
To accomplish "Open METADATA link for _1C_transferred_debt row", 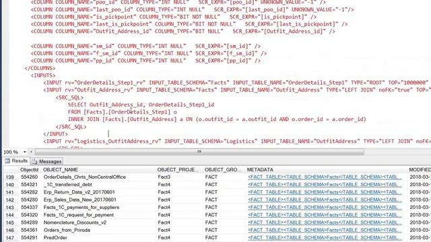I will 325,185.
